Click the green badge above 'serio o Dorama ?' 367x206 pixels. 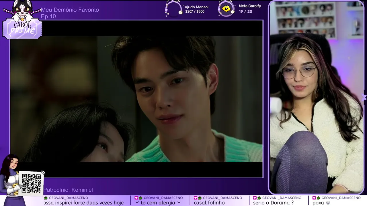point(259,198)
